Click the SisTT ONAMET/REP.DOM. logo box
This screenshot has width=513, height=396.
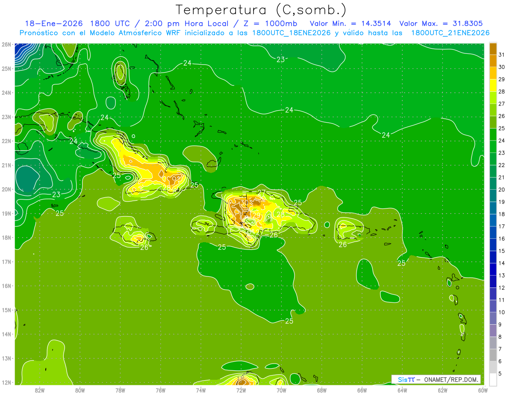(x=436, y=379)
